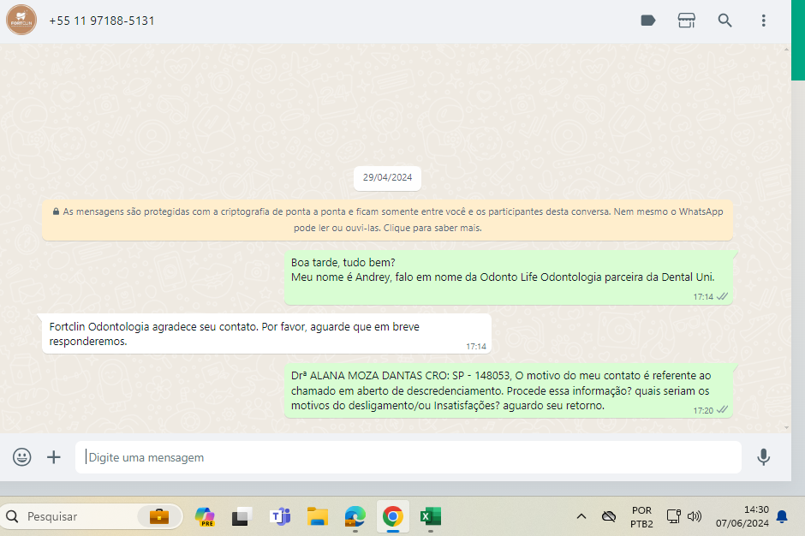
Task: Focus the 'Digite uma mensagem' input field
Action: tap(408, 457)
